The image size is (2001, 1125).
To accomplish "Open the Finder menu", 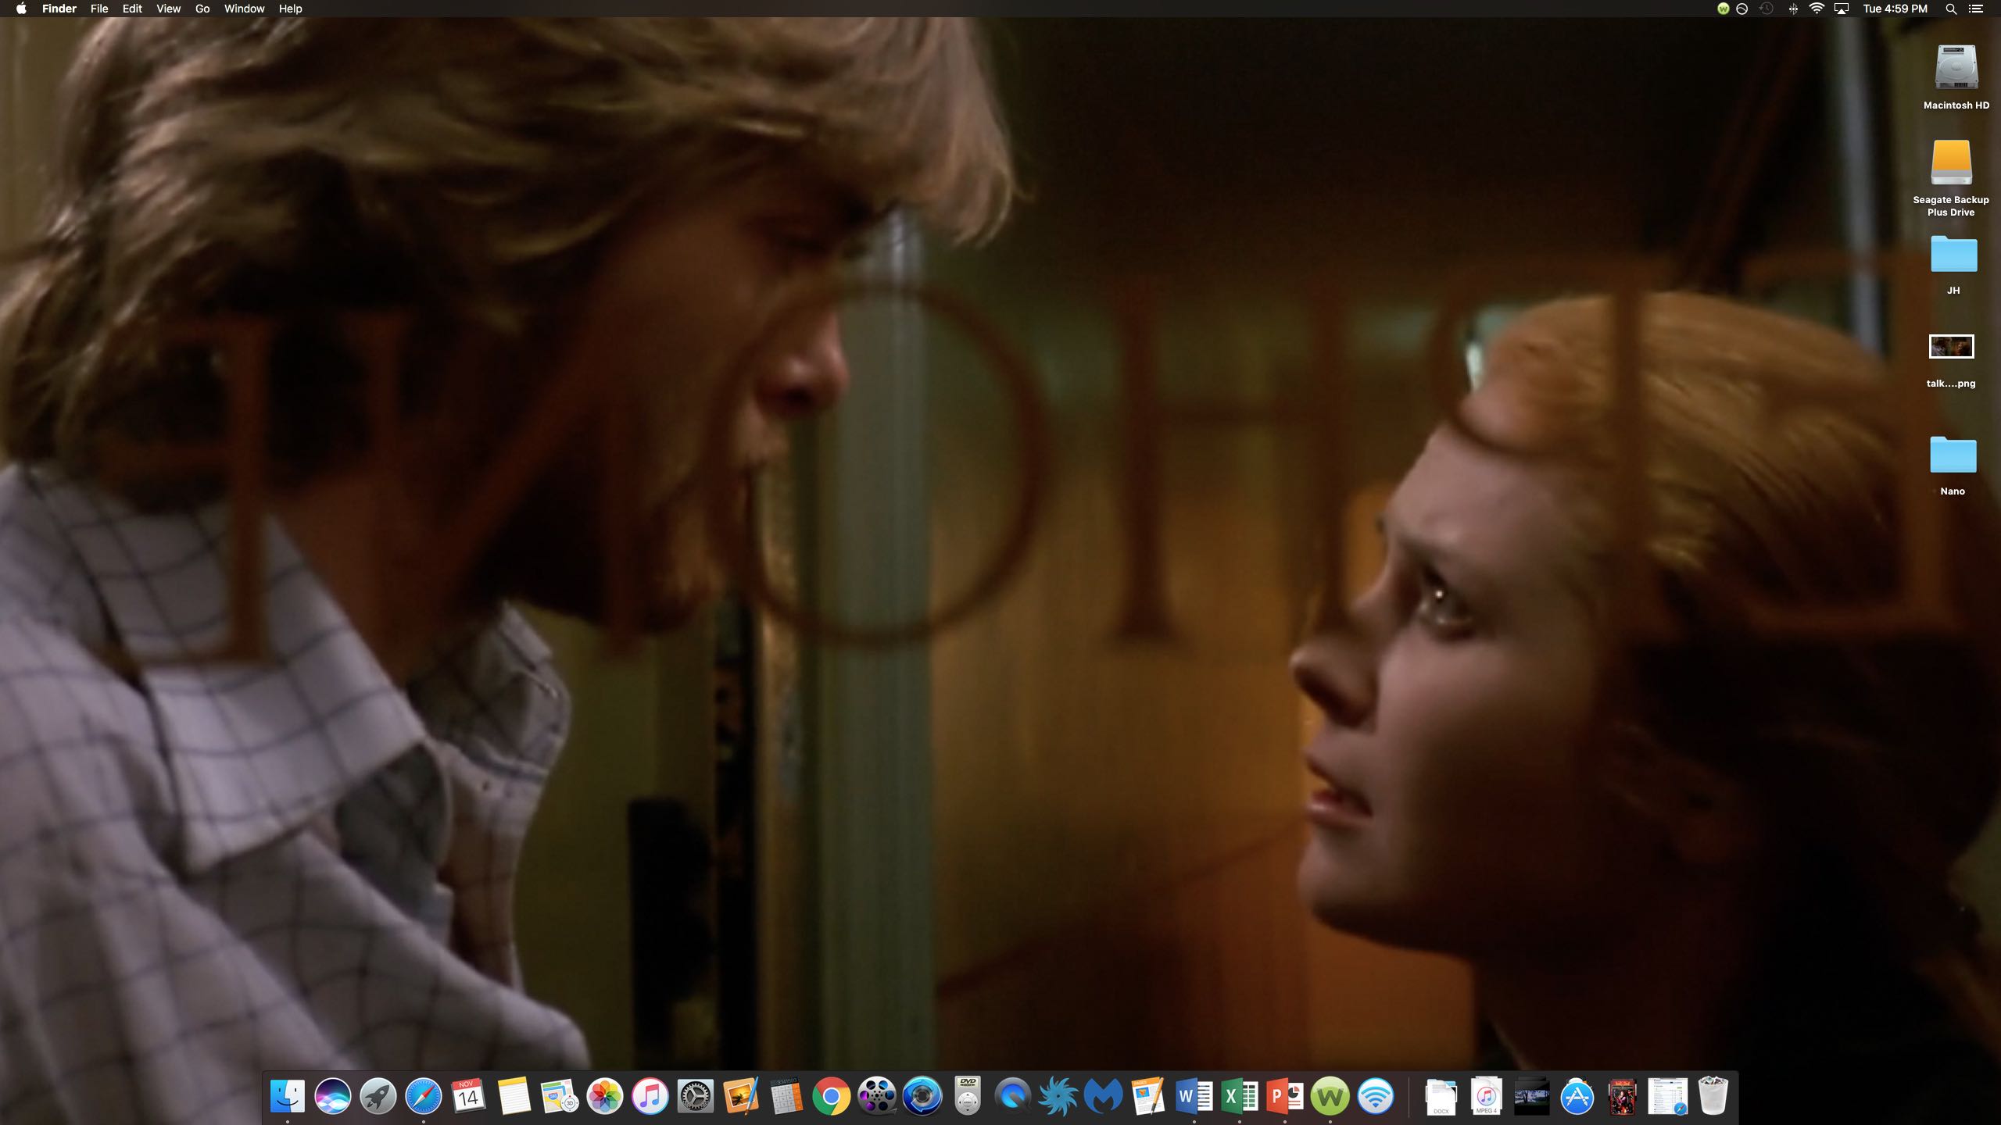I will pyautogui.click(x=59, y=9).
